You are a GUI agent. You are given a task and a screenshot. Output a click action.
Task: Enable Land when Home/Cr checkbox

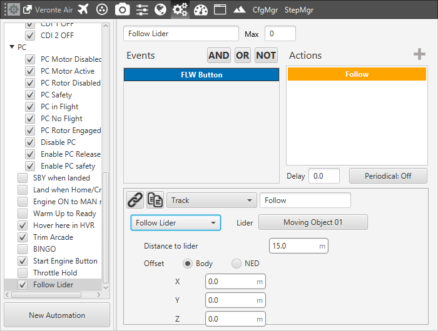point(23,190)
